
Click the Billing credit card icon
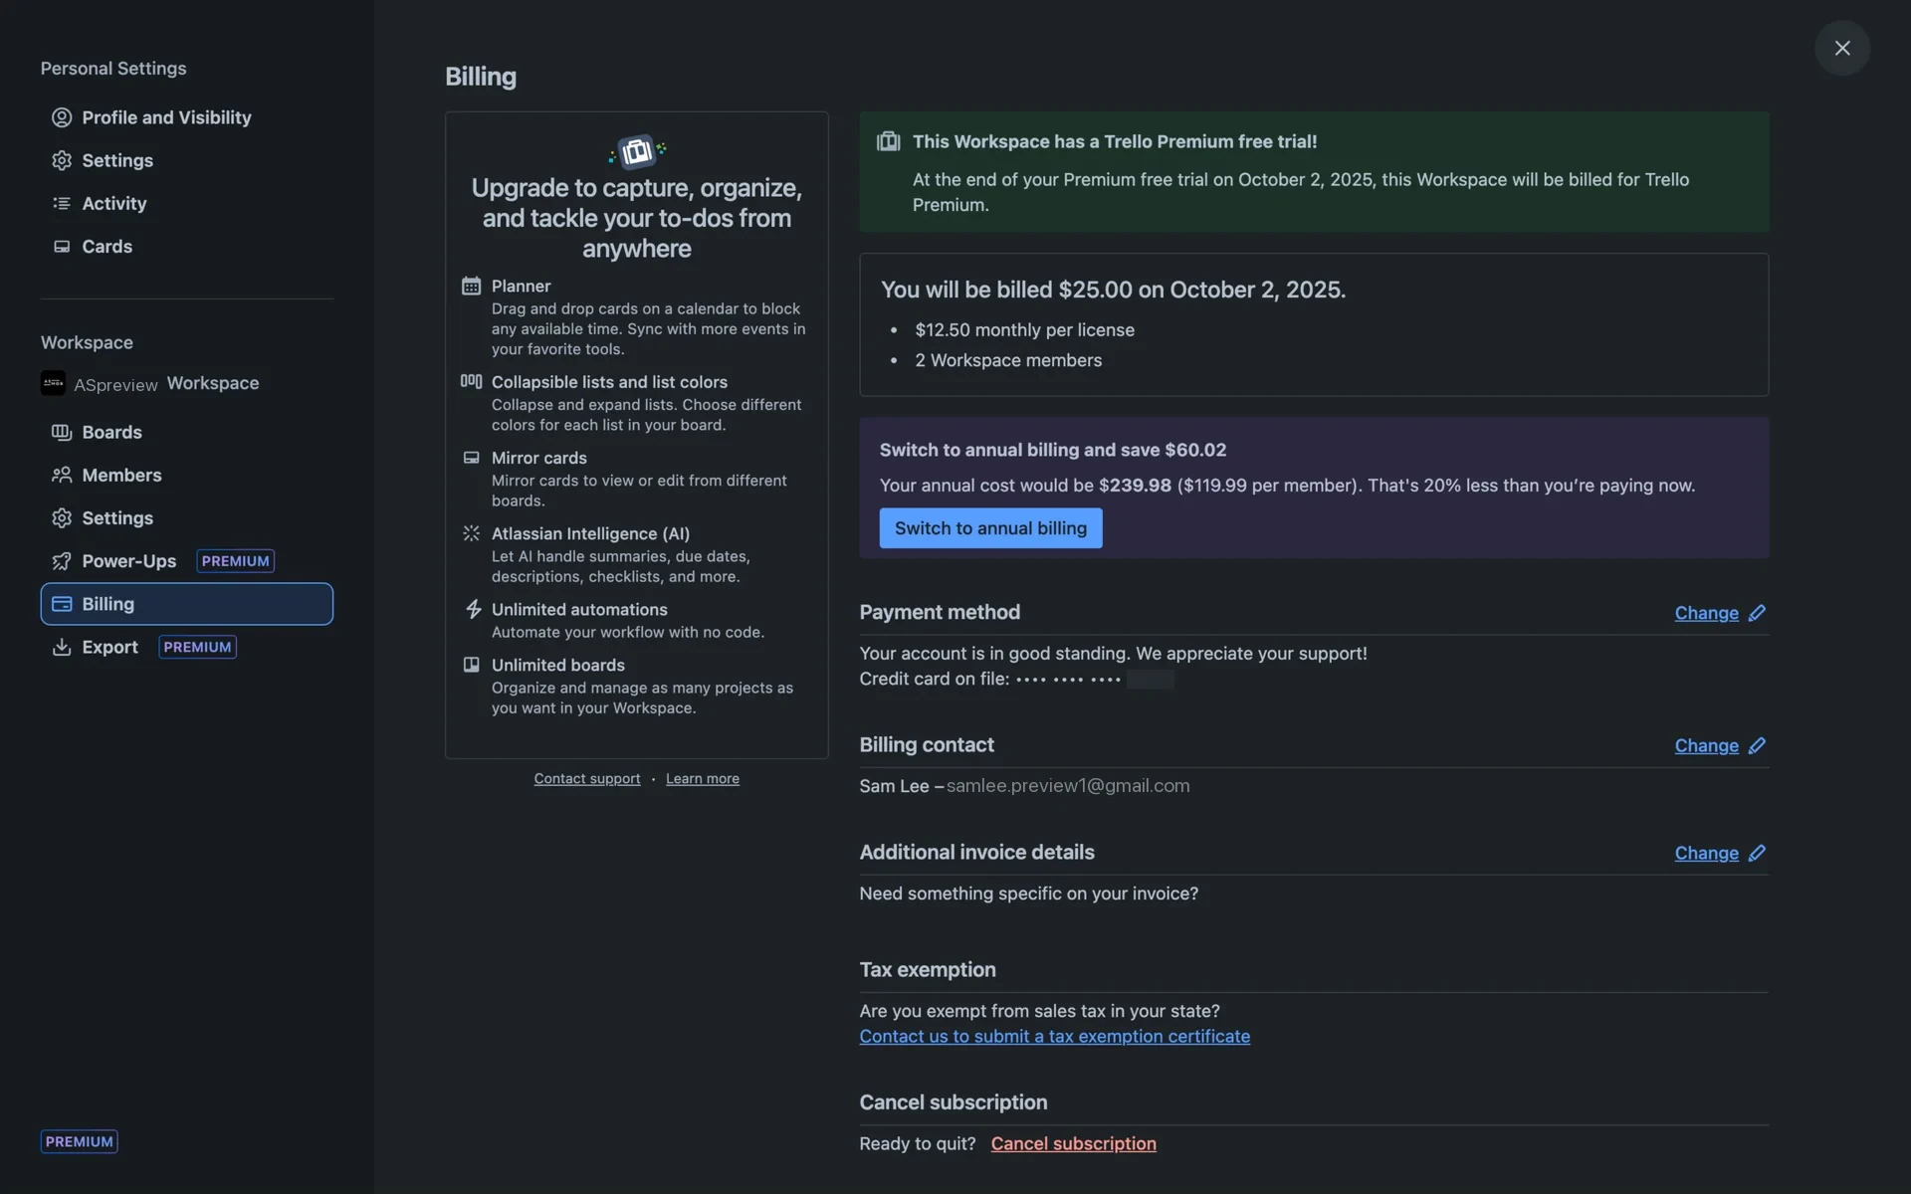(62, 604)
